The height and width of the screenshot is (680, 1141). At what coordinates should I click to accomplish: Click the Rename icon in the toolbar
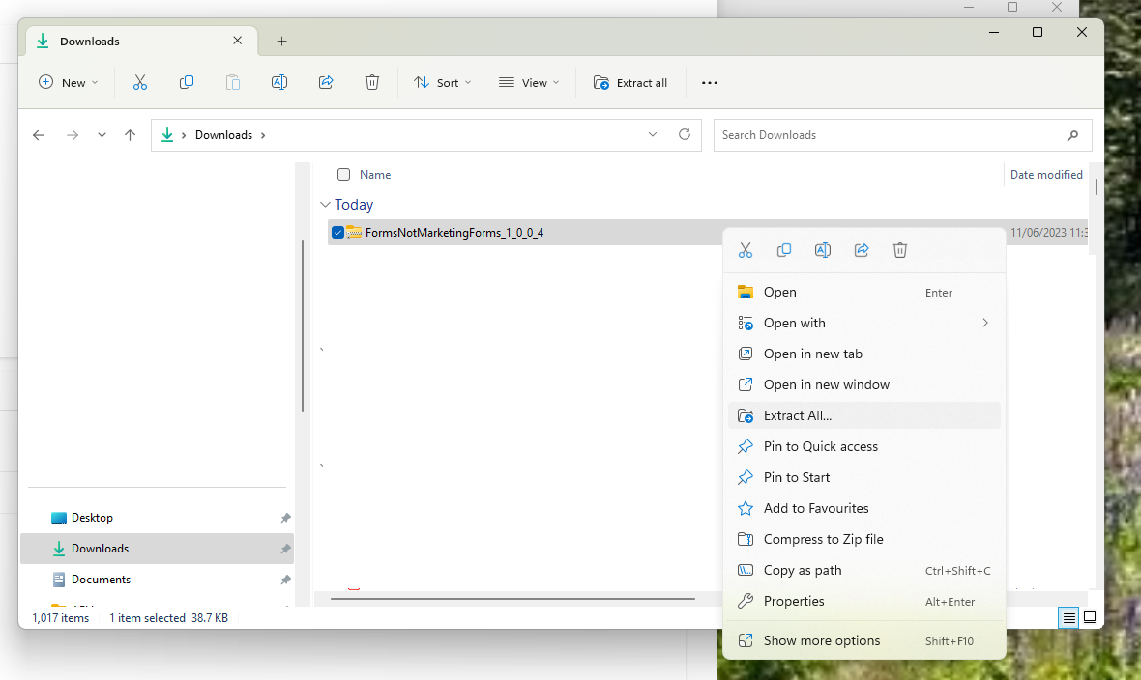click(279, 83)
